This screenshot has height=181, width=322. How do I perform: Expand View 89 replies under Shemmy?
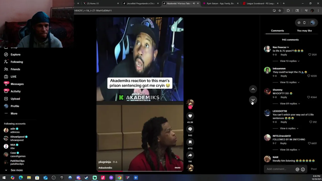(x=290, y=104)
